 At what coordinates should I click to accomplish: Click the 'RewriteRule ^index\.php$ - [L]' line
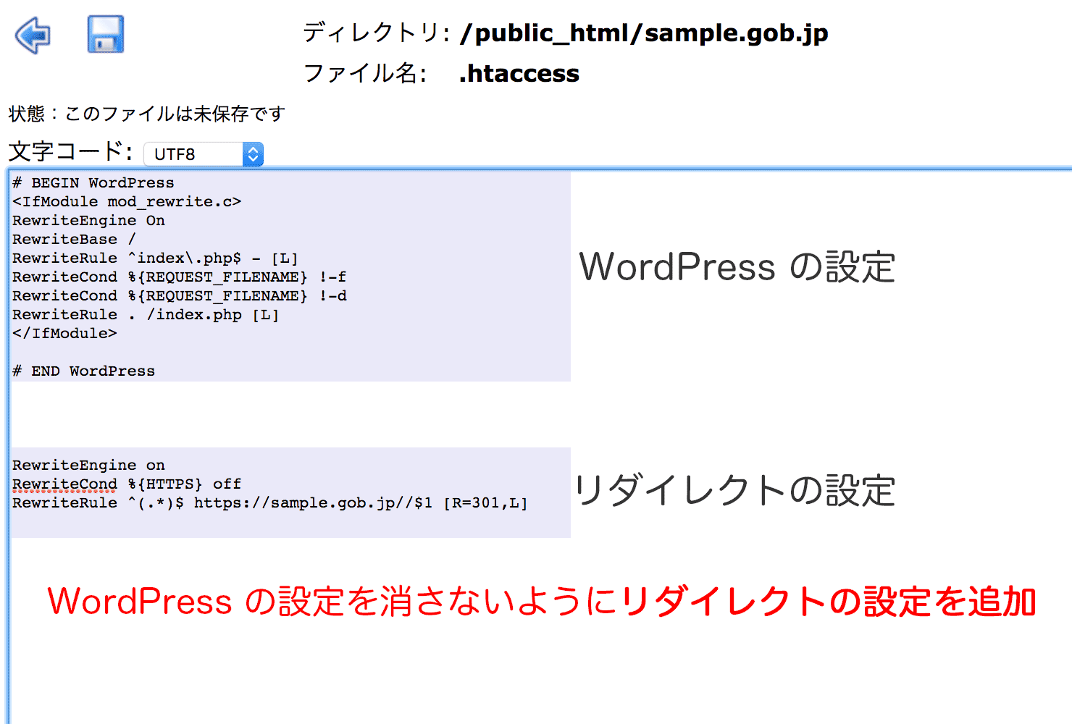coord(155,258)
